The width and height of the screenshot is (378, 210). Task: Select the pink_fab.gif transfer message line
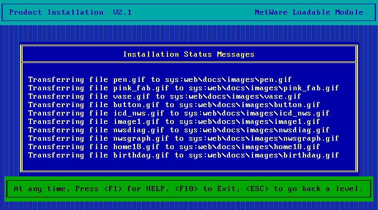184,88
